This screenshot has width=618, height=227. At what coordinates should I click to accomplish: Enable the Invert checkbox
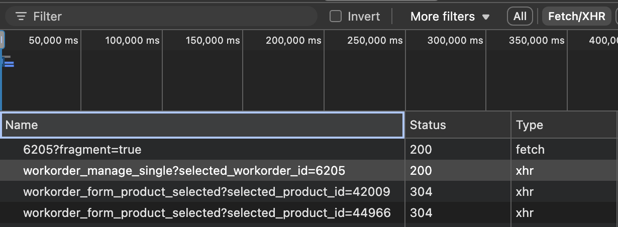(336, 17)
